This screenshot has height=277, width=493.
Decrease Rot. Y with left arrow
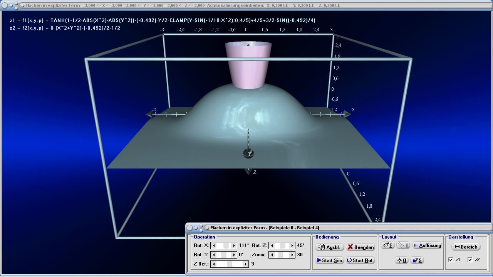coord(214,255)
